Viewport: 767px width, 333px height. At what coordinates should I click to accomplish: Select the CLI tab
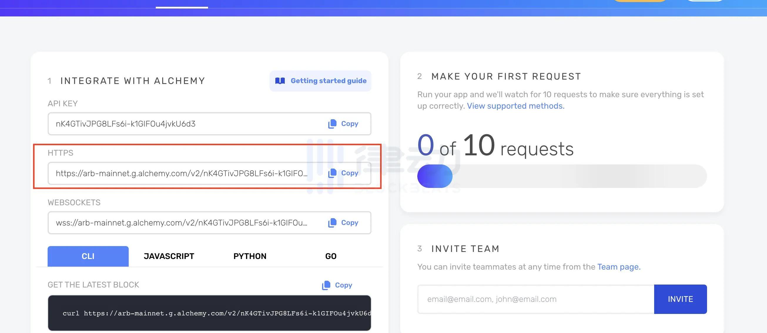(88, 256)
